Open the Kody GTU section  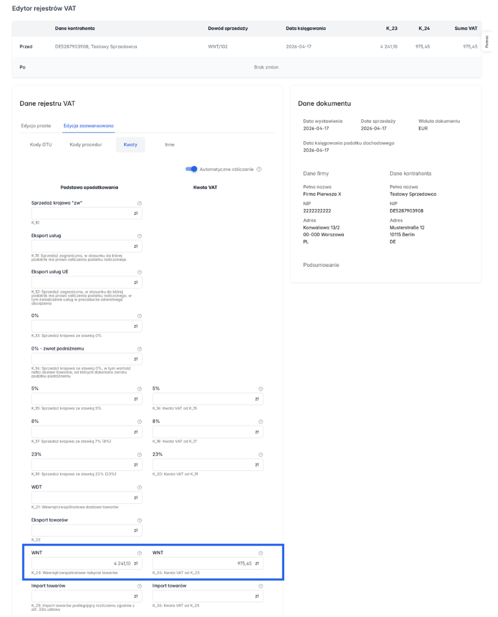41,145
